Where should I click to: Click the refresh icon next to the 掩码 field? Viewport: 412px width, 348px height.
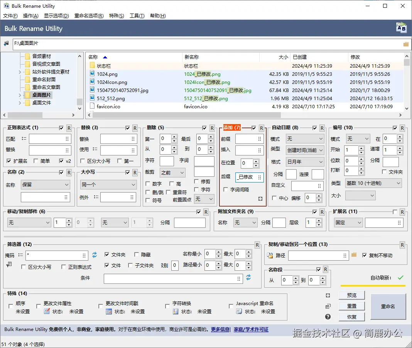point(95,255)
